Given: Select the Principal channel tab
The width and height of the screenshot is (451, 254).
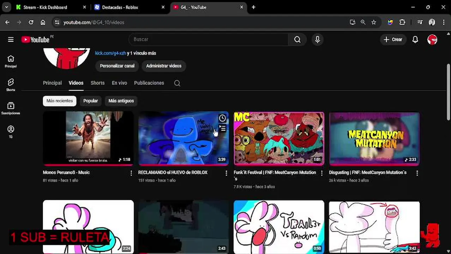Looking at the screenshot, I should [x=52, y=83].
